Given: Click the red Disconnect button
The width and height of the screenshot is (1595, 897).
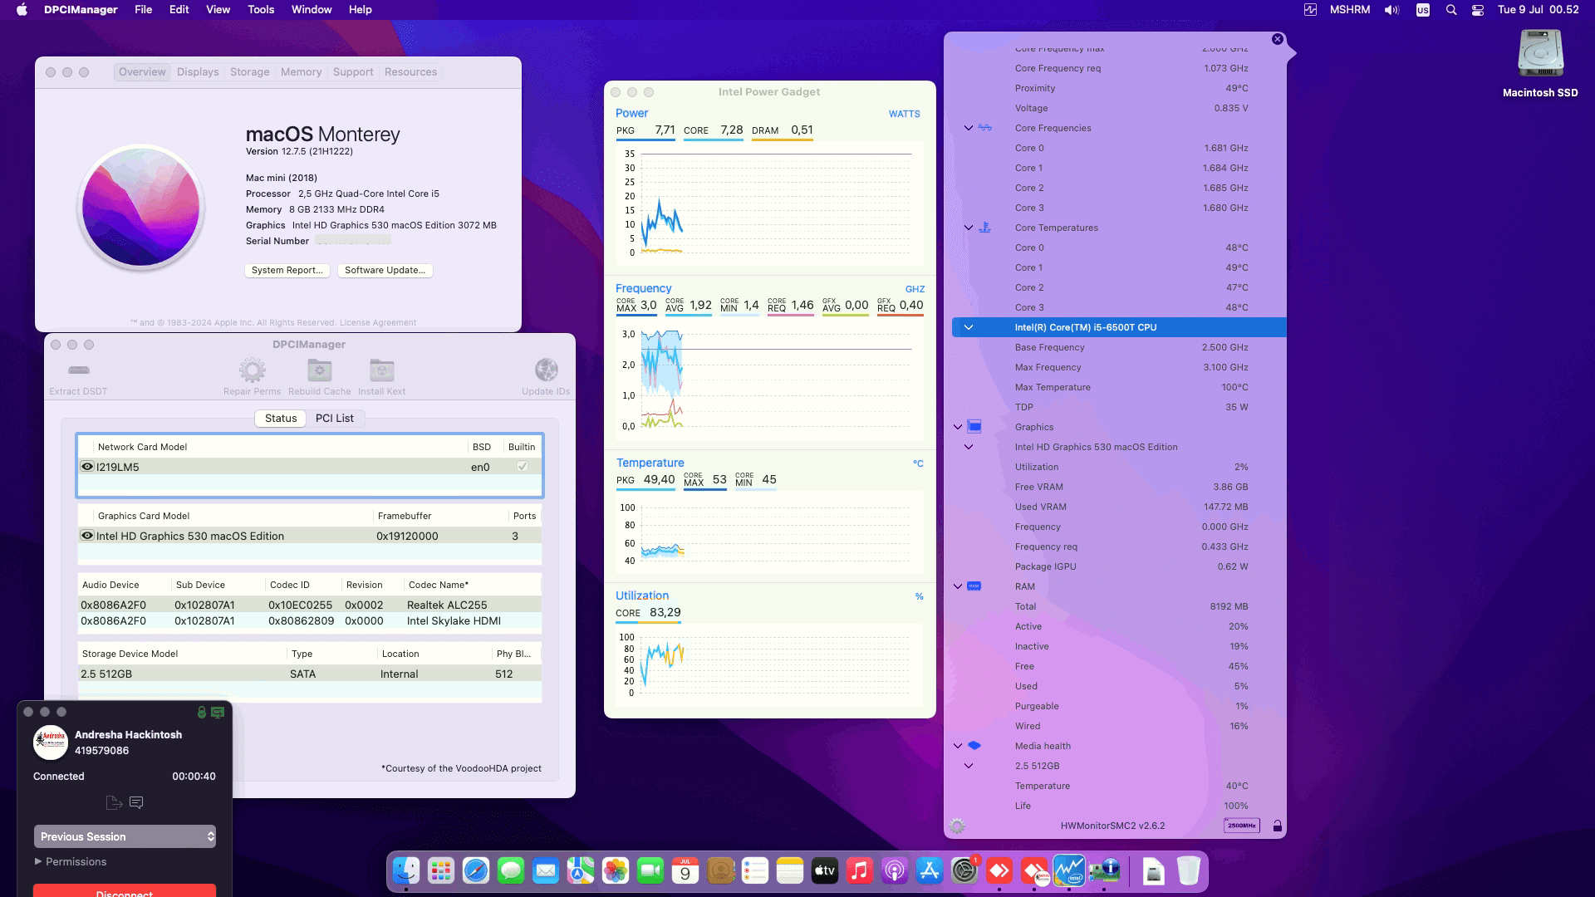Looking at the screenshot, I should pos(124,891).
